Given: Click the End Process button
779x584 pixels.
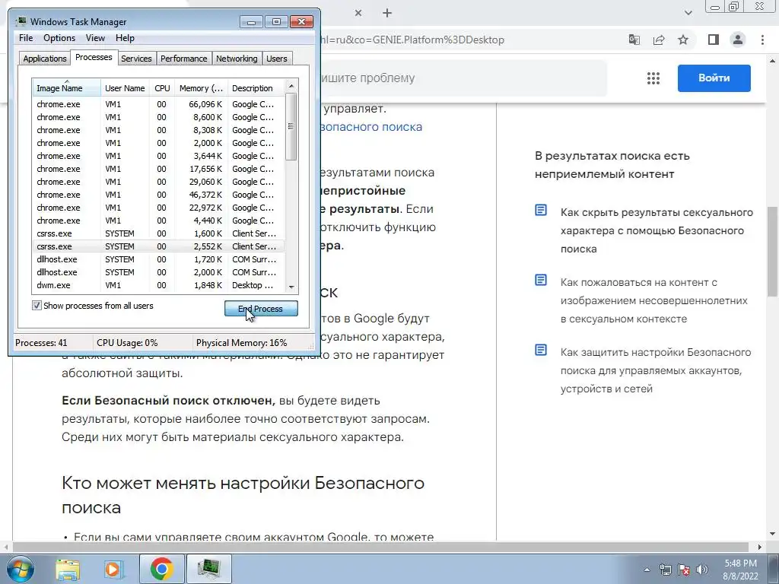Looking at the screenshot, I should click(262, 309).
